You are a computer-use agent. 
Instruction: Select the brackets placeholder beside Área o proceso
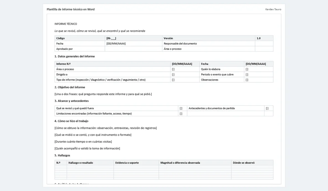[x=173, y=69]
